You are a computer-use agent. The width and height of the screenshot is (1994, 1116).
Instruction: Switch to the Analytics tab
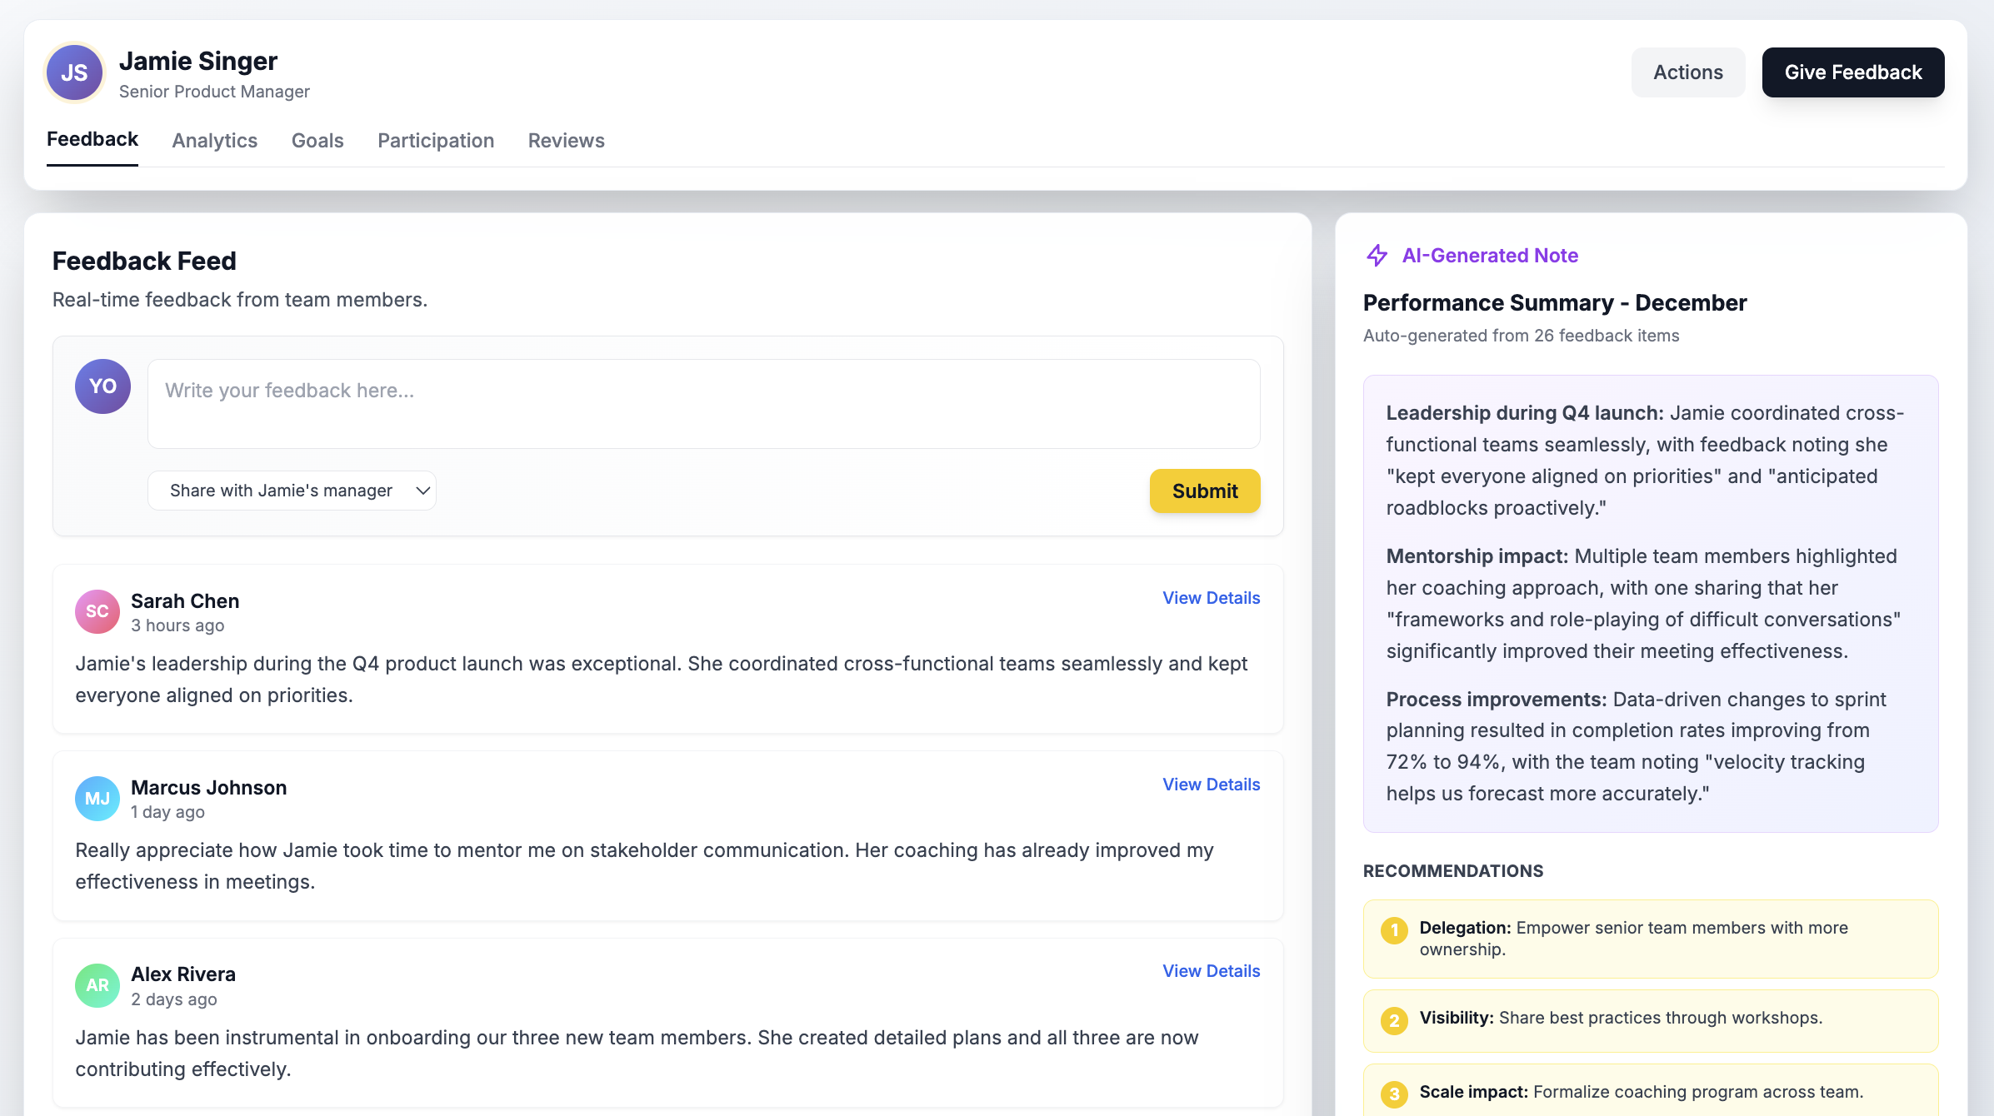(214, 141)
